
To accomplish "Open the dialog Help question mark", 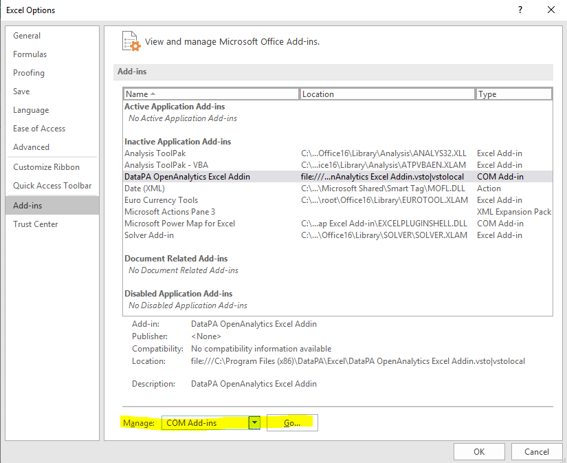I will [x=520, y=10].
